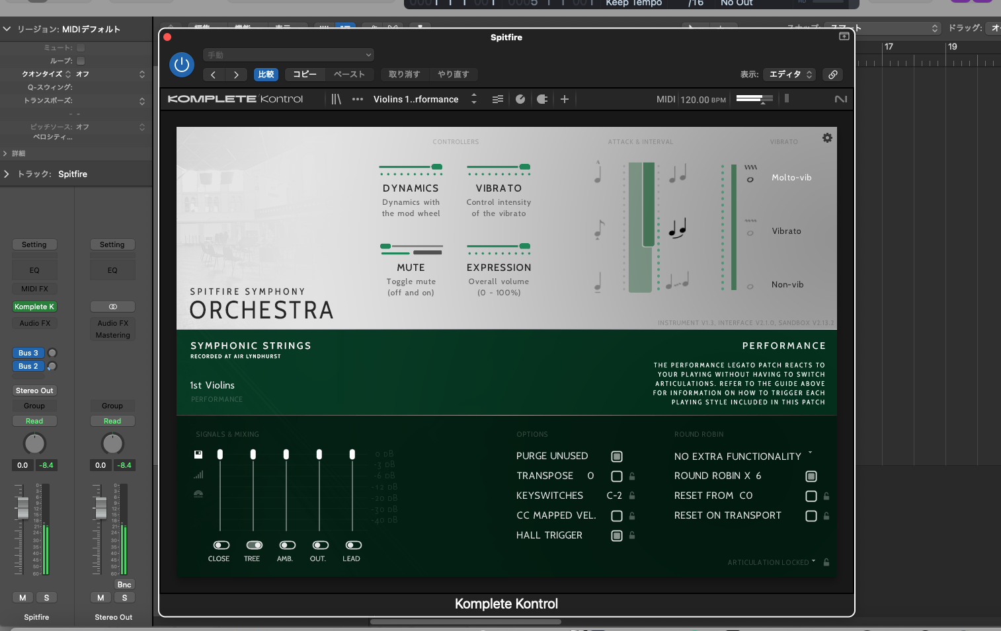Screen dimensions: 1001x631
Task: Click the plus icon in Kontrol header
Action: coord(565,99)
